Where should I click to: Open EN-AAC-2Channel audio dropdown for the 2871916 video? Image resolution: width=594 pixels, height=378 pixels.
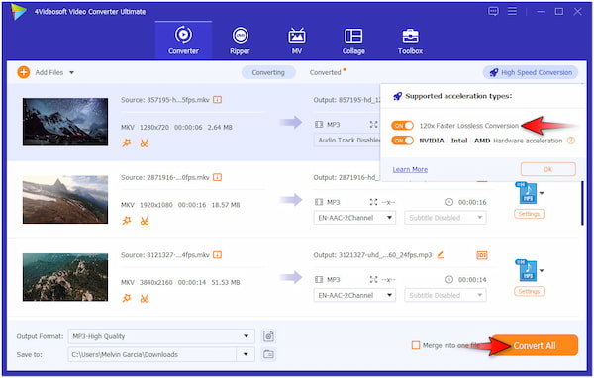pos(354,218)
